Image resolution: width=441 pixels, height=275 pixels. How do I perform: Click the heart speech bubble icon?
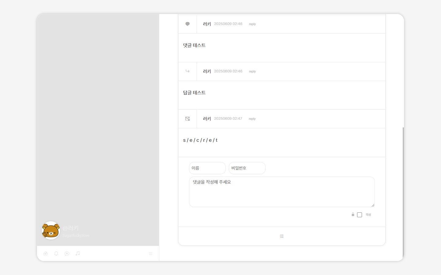pyautogui.click(x=67, y=254)
